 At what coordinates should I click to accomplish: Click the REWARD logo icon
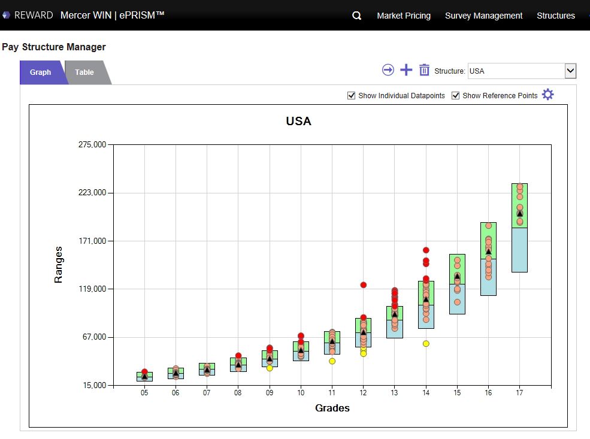tap(7, 15)
